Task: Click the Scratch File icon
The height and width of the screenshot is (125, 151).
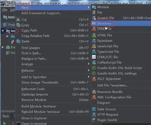Action: 94,18
